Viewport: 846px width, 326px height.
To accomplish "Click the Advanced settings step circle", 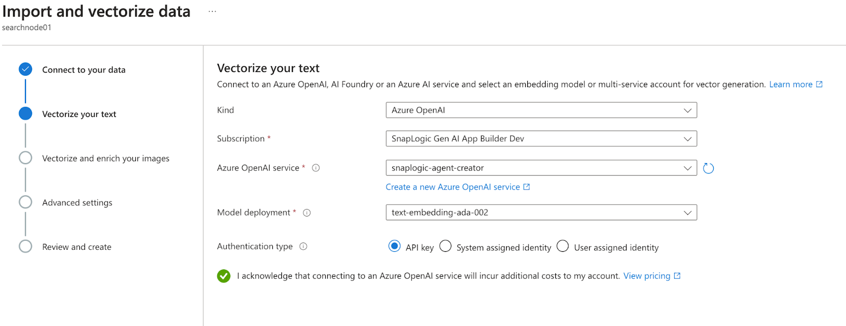I will (x=25, y=202).
